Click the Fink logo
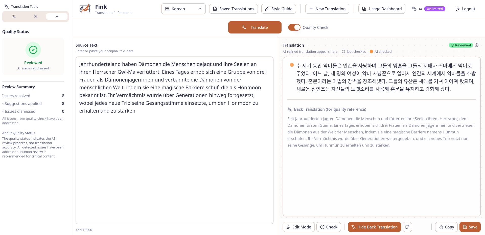Image resolution: width=485 pixels, height=235 pixels. point(85,8)
